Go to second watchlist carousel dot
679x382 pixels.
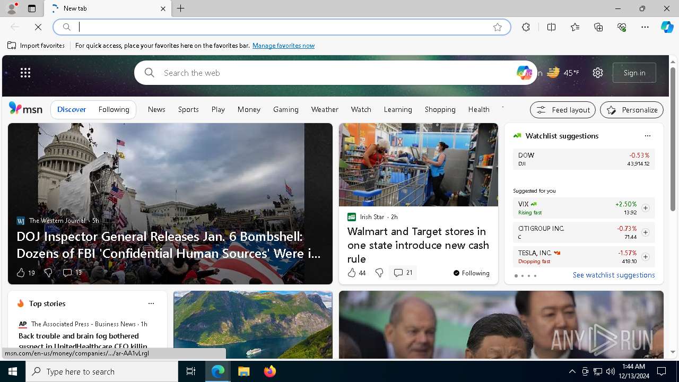pyautogui.click(x=522, y=276)
